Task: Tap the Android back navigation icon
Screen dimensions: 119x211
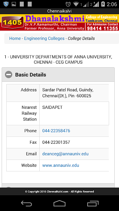Action: click(26, 203)
